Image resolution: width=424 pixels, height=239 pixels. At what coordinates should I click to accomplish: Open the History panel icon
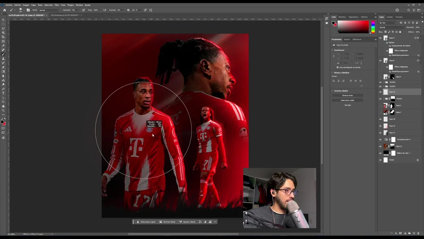(327, 19)
